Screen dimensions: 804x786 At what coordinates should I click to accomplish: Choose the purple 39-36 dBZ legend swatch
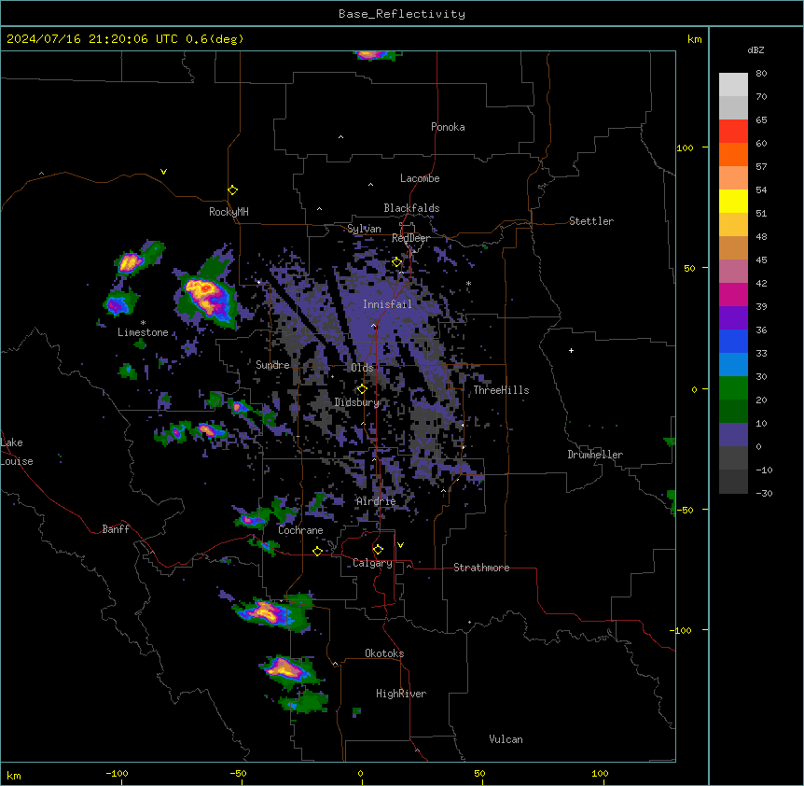pyautogui.click(x=733, y=318)
